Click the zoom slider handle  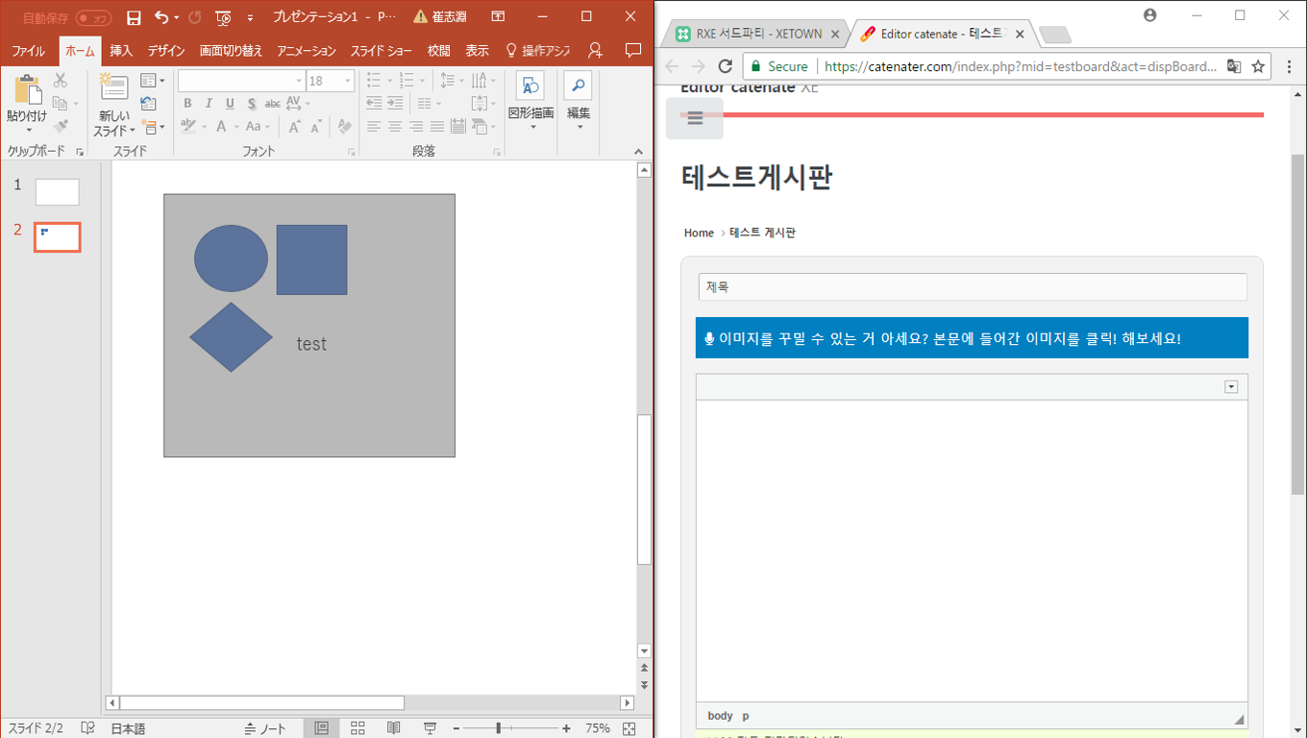pyautogui.click(x=498, y=728)
